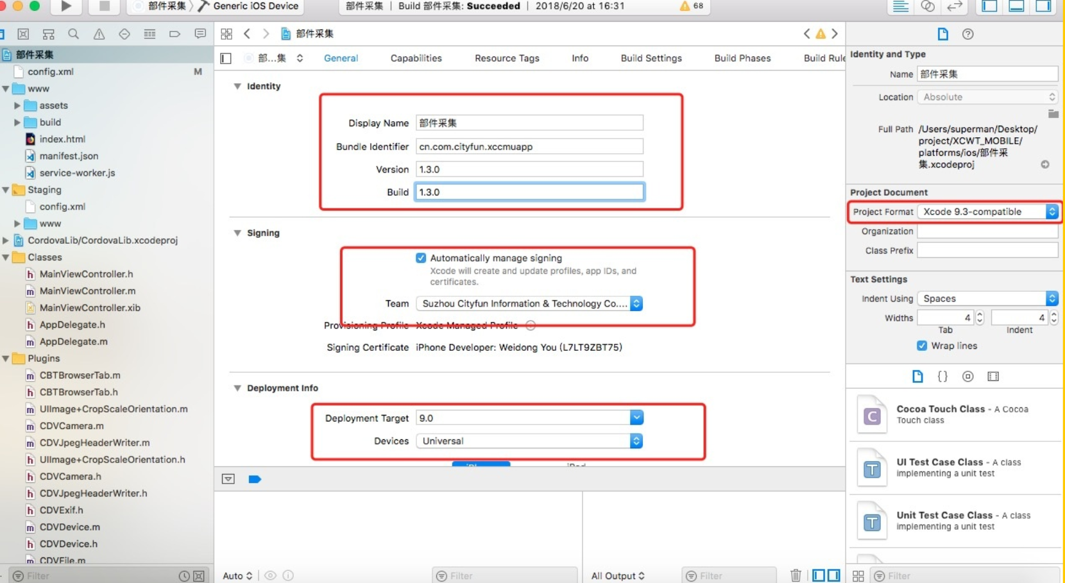The width and height of the screenshot is (1065, 583).
Task: Click the Organization field
Action: (987, 232)
